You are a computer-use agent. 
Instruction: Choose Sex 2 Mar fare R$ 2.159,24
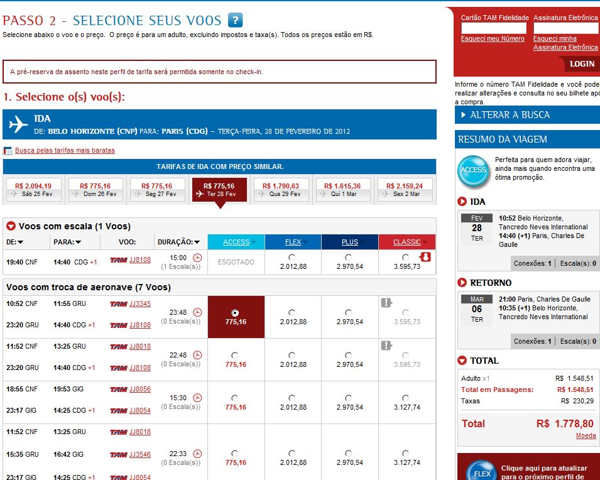pos(405,190)
